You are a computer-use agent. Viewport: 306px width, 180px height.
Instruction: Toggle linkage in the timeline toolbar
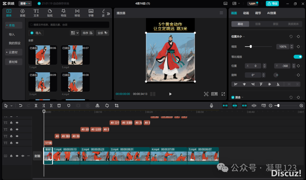[x=244, y=106]
